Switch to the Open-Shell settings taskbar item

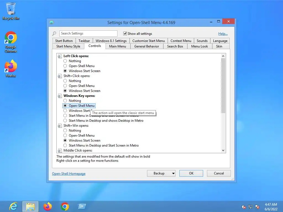tap(82, 206)
